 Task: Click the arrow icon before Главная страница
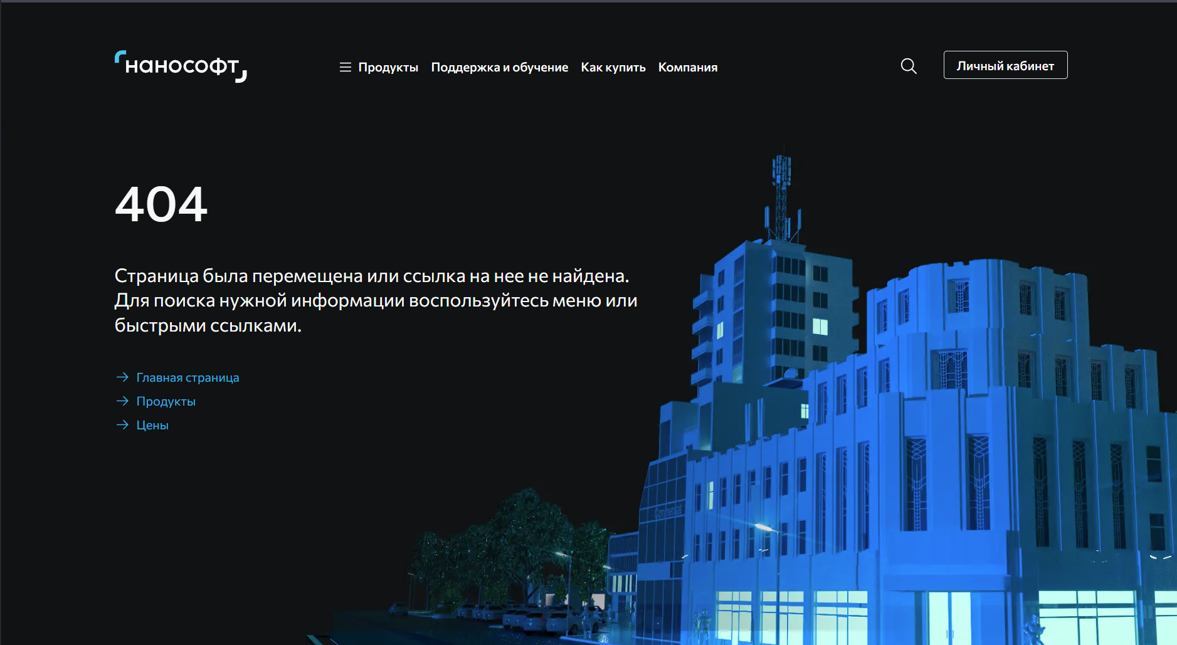point(122,377)
